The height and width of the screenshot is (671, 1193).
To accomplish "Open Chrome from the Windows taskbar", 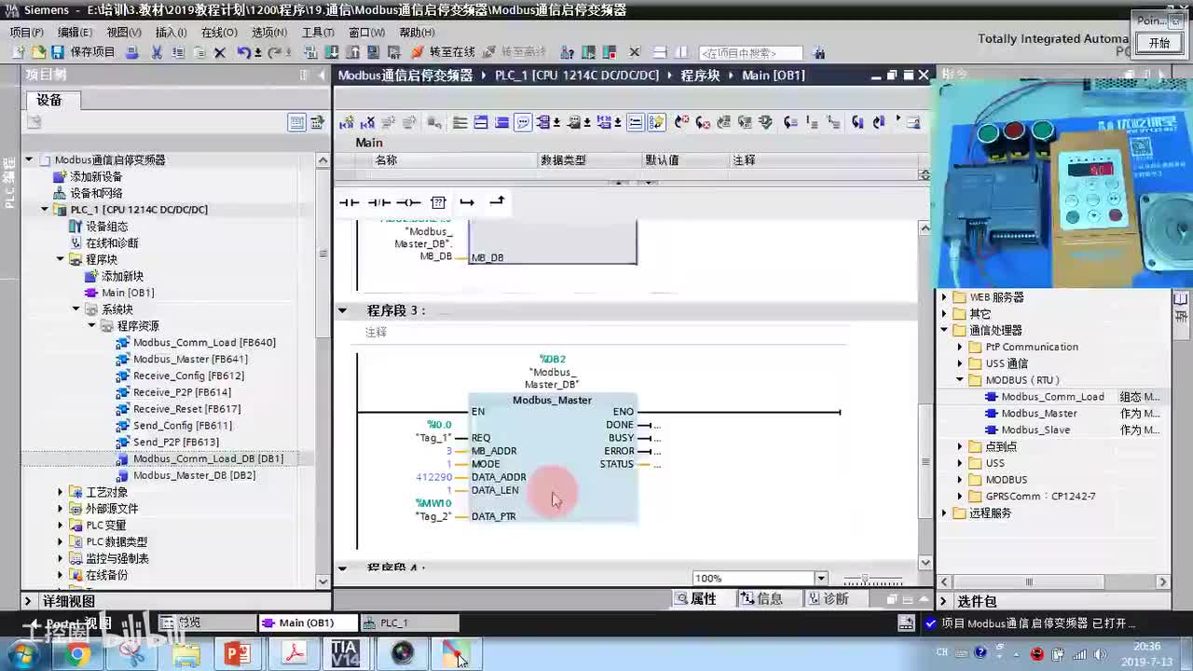I will pyautogui.click(x=77, y=654).
